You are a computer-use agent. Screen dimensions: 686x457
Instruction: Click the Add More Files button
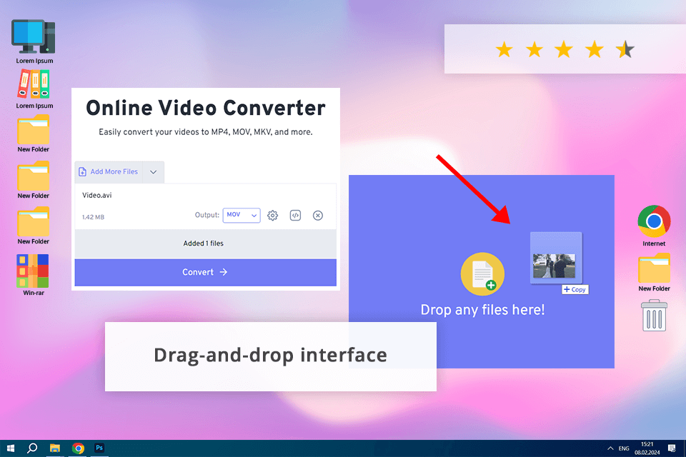(x=109, y=172)
